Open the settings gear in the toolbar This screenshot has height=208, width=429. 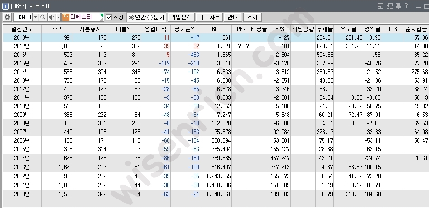tap(7, 17)
